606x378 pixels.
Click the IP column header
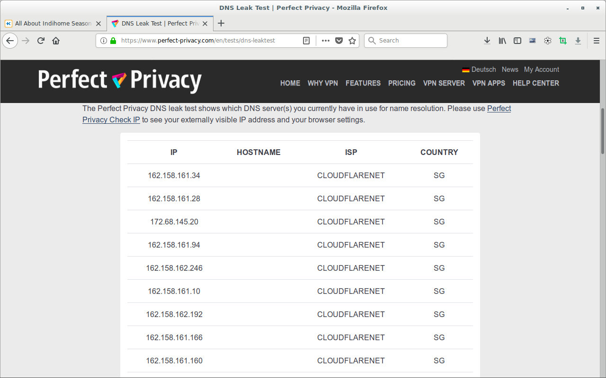click(174, 152)
